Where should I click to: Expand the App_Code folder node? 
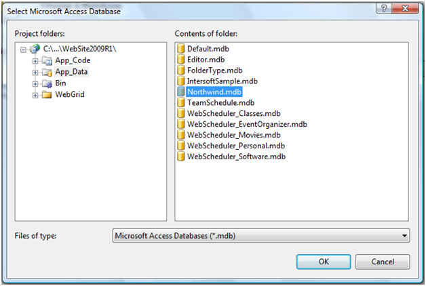pos(35,61)
